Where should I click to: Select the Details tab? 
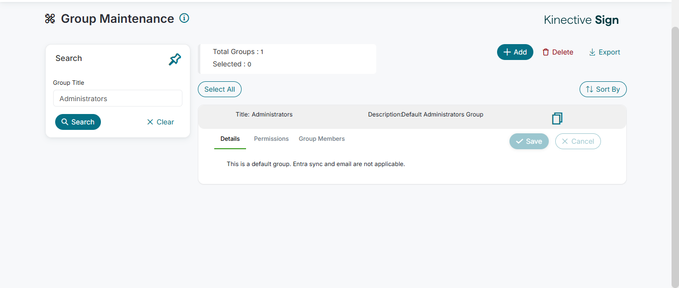click(x=230, y=139)
